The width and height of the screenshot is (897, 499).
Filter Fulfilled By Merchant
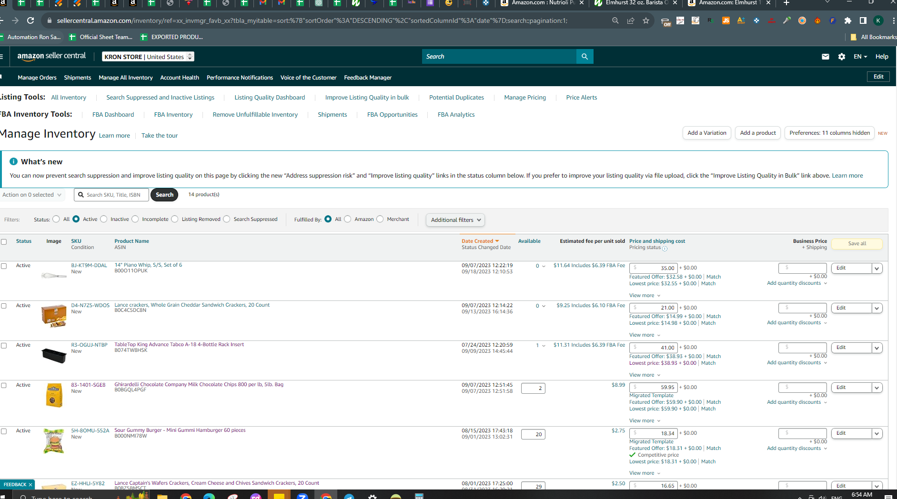(380, 219)
